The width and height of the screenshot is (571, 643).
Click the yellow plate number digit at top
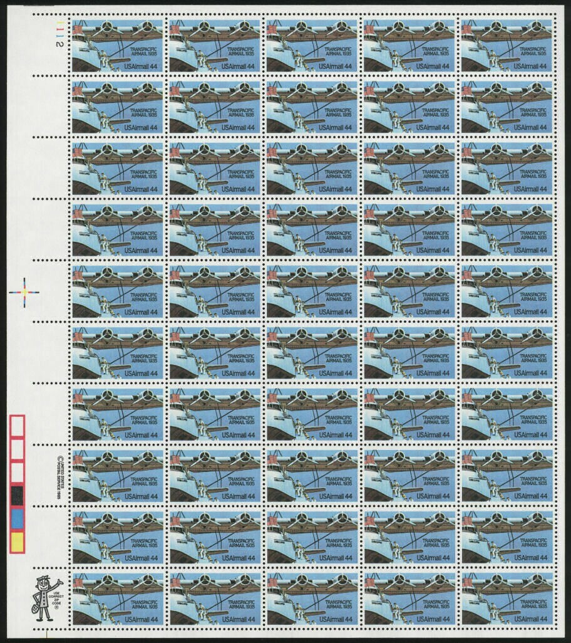coord(61,22)
